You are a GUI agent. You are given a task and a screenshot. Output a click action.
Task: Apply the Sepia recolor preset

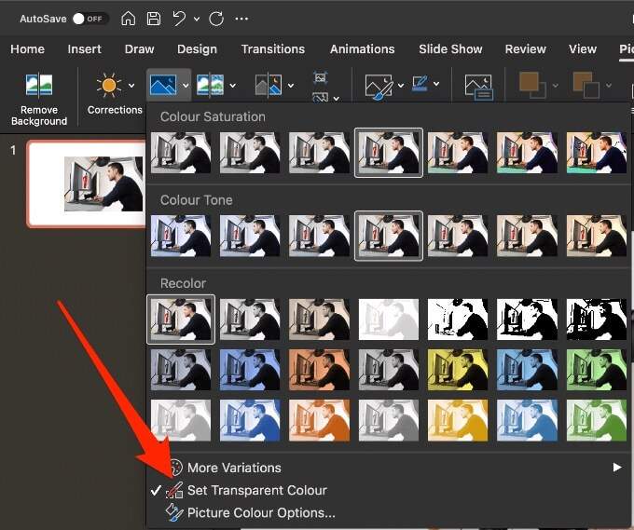tap(320, 319)
